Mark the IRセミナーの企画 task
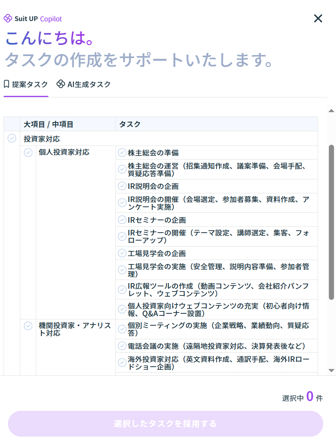336x443 pixels. (122, 220)
